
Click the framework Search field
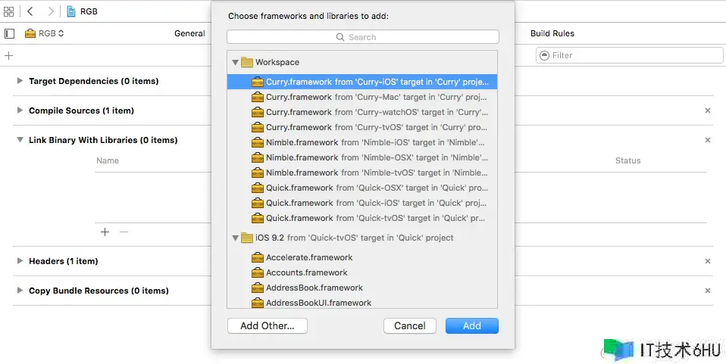(362, 37)
